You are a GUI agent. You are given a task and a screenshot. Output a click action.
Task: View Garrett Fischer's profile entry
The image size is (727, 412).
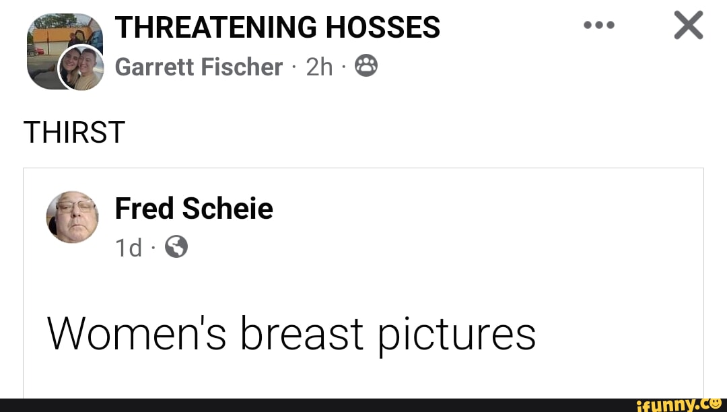coord(199,67)
